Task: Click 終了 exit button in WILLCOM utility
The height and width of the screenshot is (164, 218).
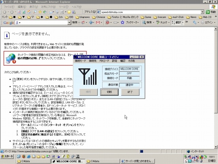Action: 130,92
